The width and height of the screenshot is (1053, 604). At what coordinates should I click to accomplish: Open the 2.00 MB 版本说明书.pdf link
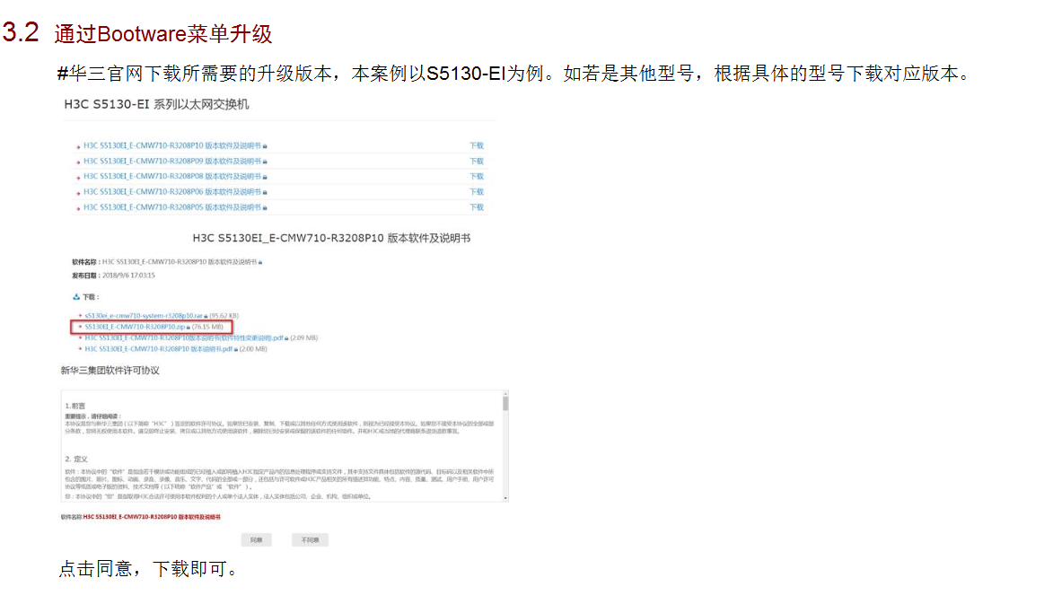click(159, 349)
